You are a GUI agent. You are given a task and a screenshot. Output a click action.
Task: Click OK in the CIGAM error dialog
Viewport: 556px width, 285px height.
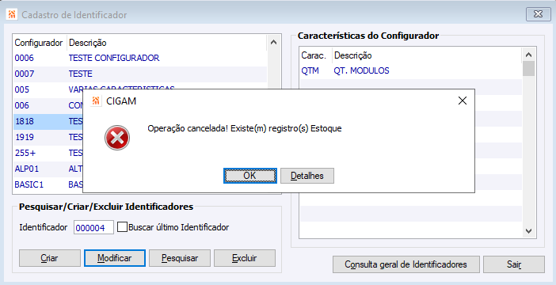(x=250, y=176)
